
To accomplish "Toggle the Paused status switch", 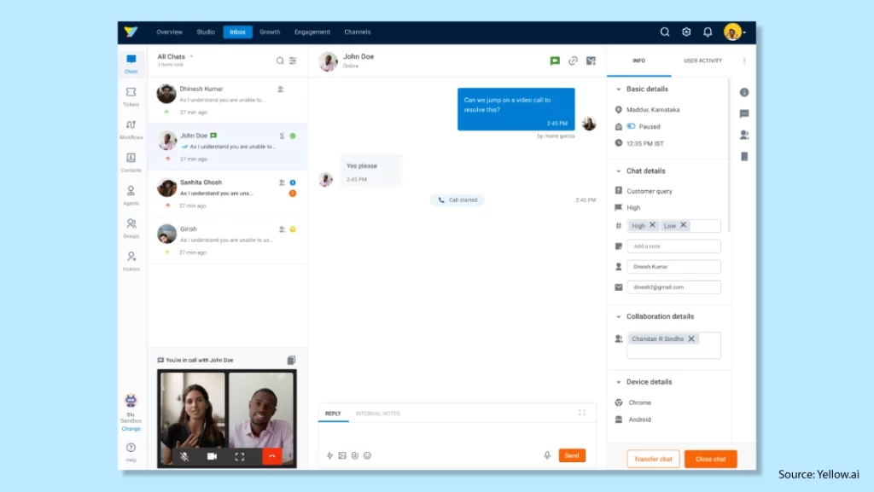I will (x=631, y=126).
